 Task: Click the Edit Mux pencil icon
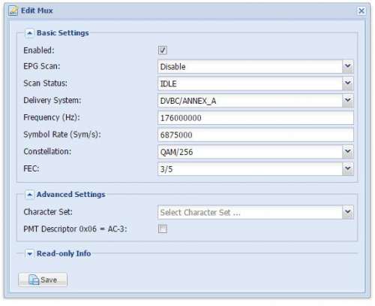[x=13, y=11]
